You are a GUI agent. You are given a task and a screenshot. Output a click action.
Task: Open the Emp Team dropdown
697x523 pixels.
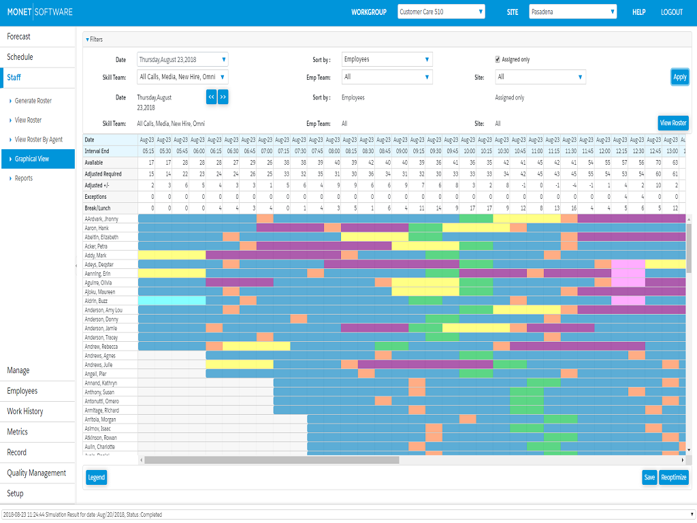[387, 77]
